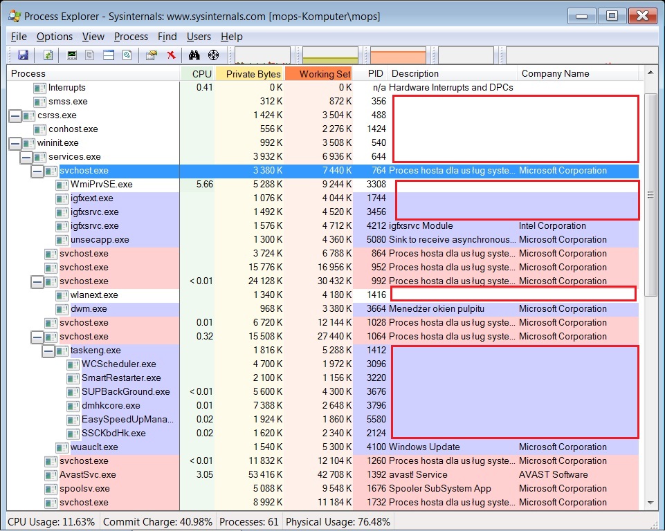665x531 pixels.
Task: Click the vertical scrollbar thumb
Action: coord(650,195)
